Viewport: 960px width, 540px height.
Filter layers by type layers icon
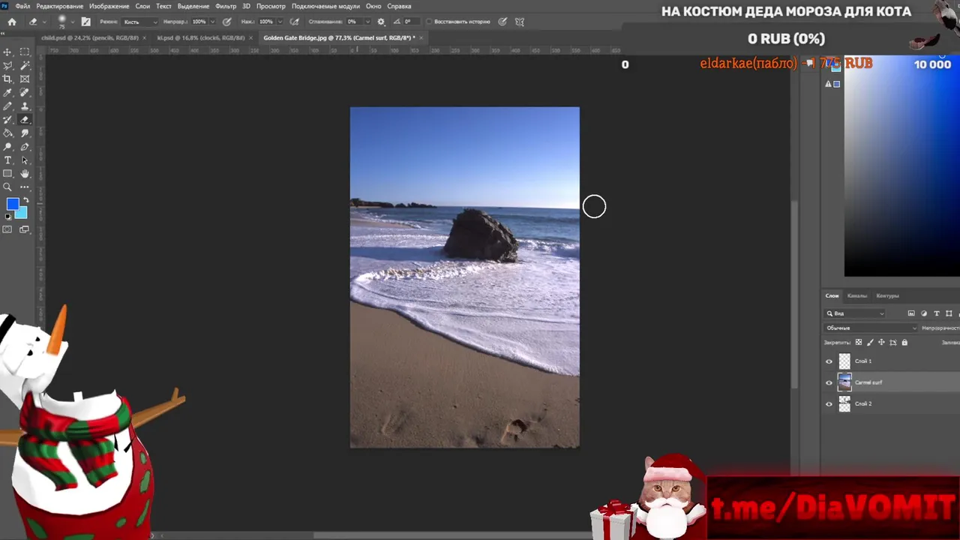click(x=937, y=313)
